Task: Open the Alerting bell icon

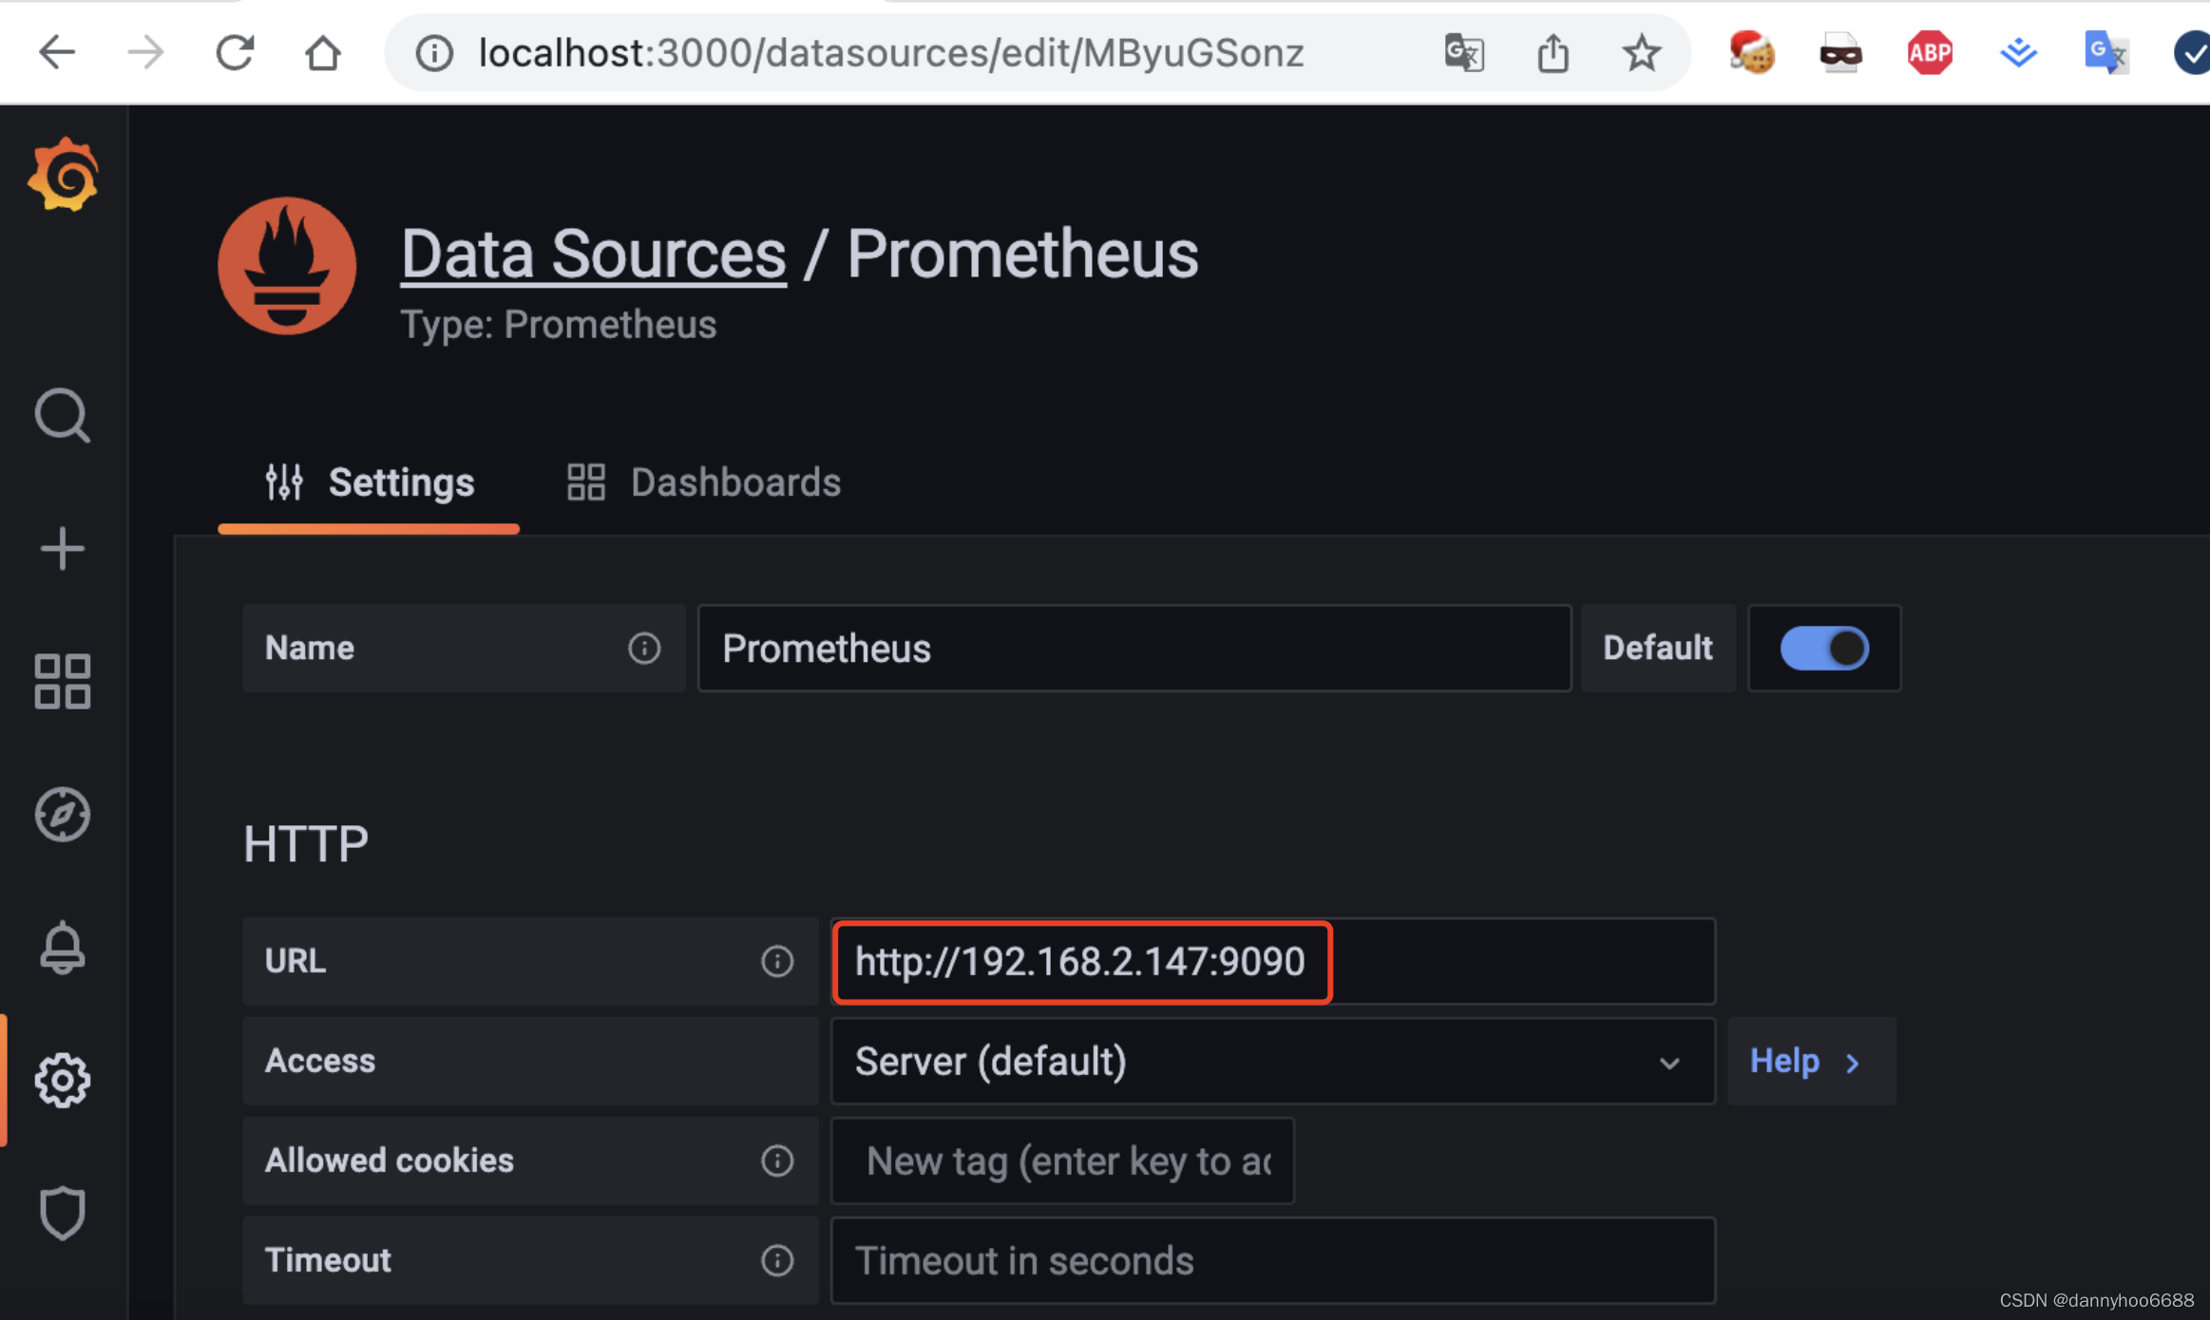Action: pos(63,947)
